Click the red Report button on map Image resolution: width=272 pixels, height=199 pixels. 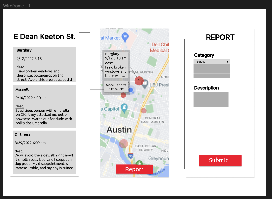(134, 169)
